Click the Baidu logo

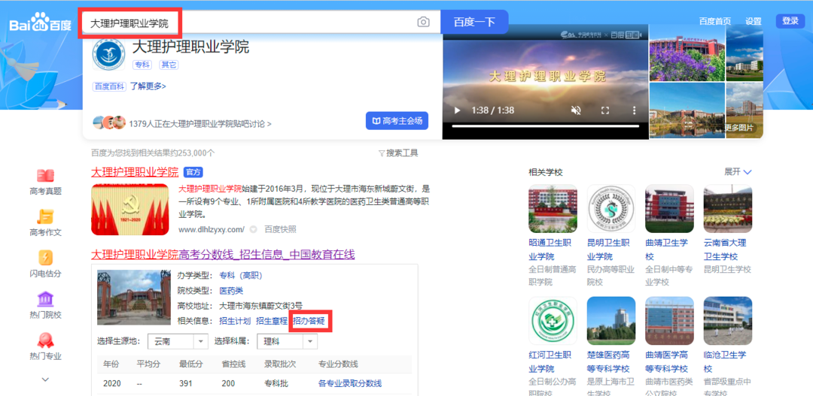click(41, 24)
